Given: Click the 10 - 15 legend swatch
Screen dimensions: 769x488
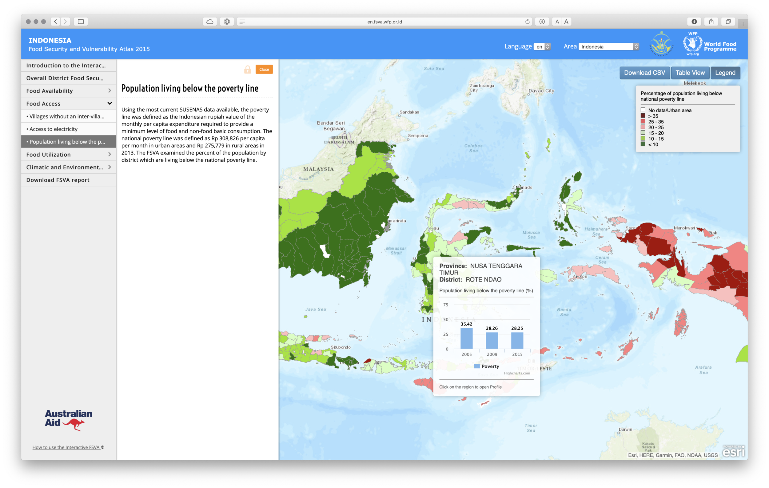Looking at the screenshot, I should 643,138.
